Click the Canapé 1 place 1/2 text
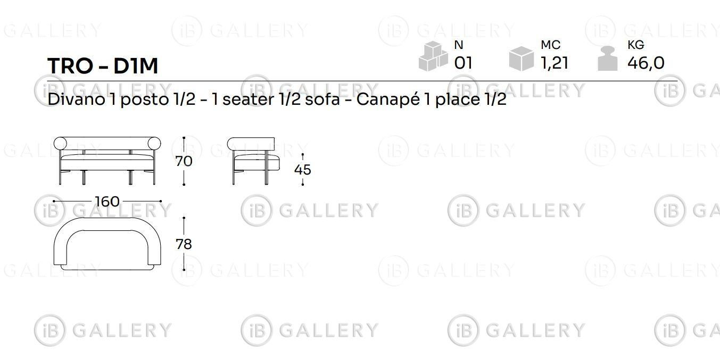This screenshot has width=720, height=357. [x=431, y=99]
